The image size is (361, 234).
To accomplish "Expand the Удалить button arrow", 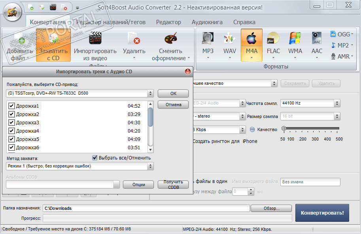I will 134,58.
